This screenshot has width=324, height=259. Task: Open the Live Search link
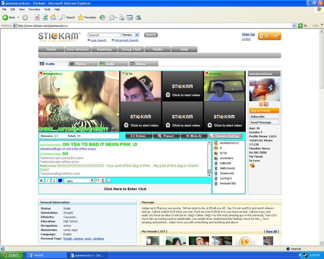pyautogui.click(x=98, y=40)
